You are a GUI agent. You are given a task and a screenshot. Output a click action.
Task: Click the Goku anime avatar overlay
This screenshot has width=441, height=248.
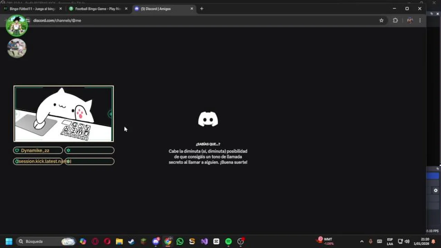[x=17, y=25]
